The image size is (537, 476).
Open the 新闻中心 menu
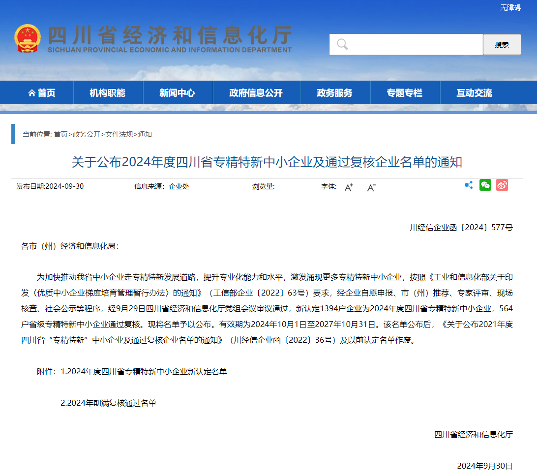177,92
